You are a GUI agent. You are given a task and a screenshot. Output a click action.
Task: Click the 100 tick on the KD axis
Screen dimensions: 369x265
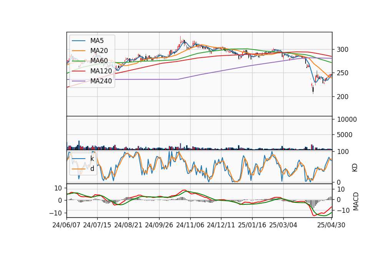click(x=343, y=152)
